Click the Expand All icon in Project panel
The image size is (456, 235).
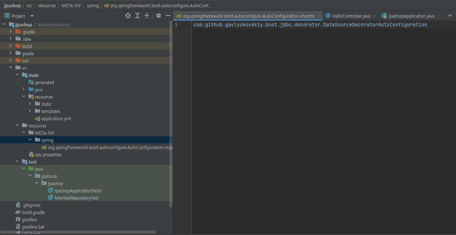click(x=137, y=16)
